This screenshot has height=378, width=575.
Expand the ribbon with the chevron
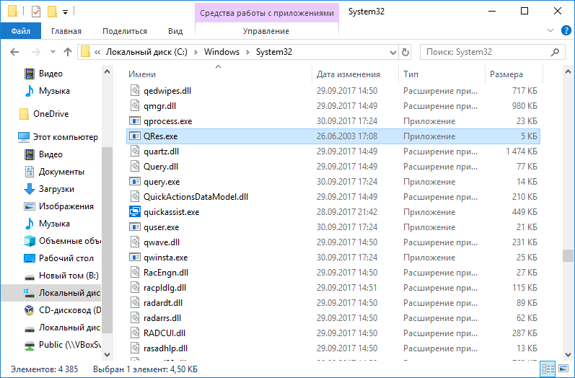click(550, 30)
